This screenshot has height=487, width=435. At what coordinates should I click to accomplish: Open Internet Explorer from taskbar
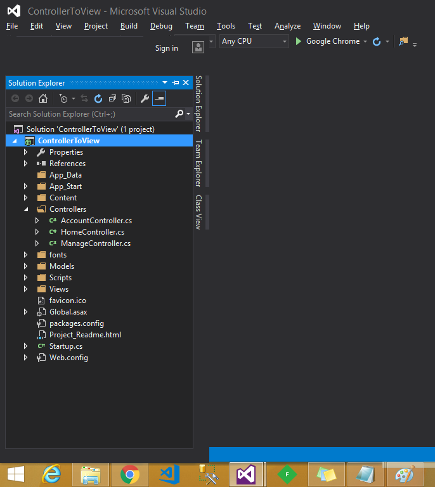[x=51, y=474]
